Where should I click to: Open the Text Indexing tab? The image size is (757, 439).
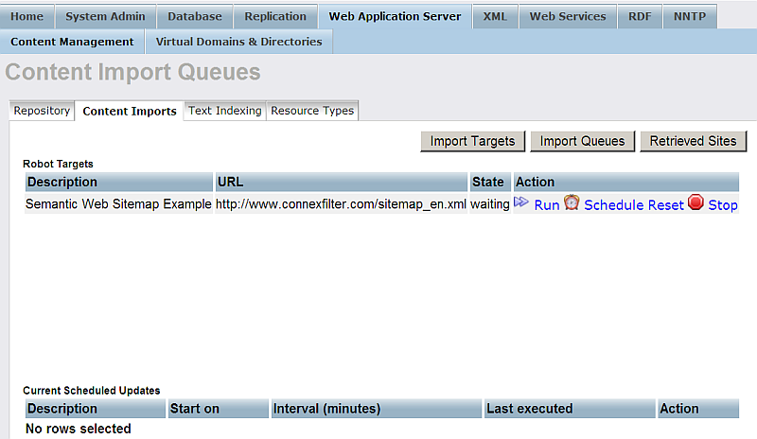pos(224,111)
